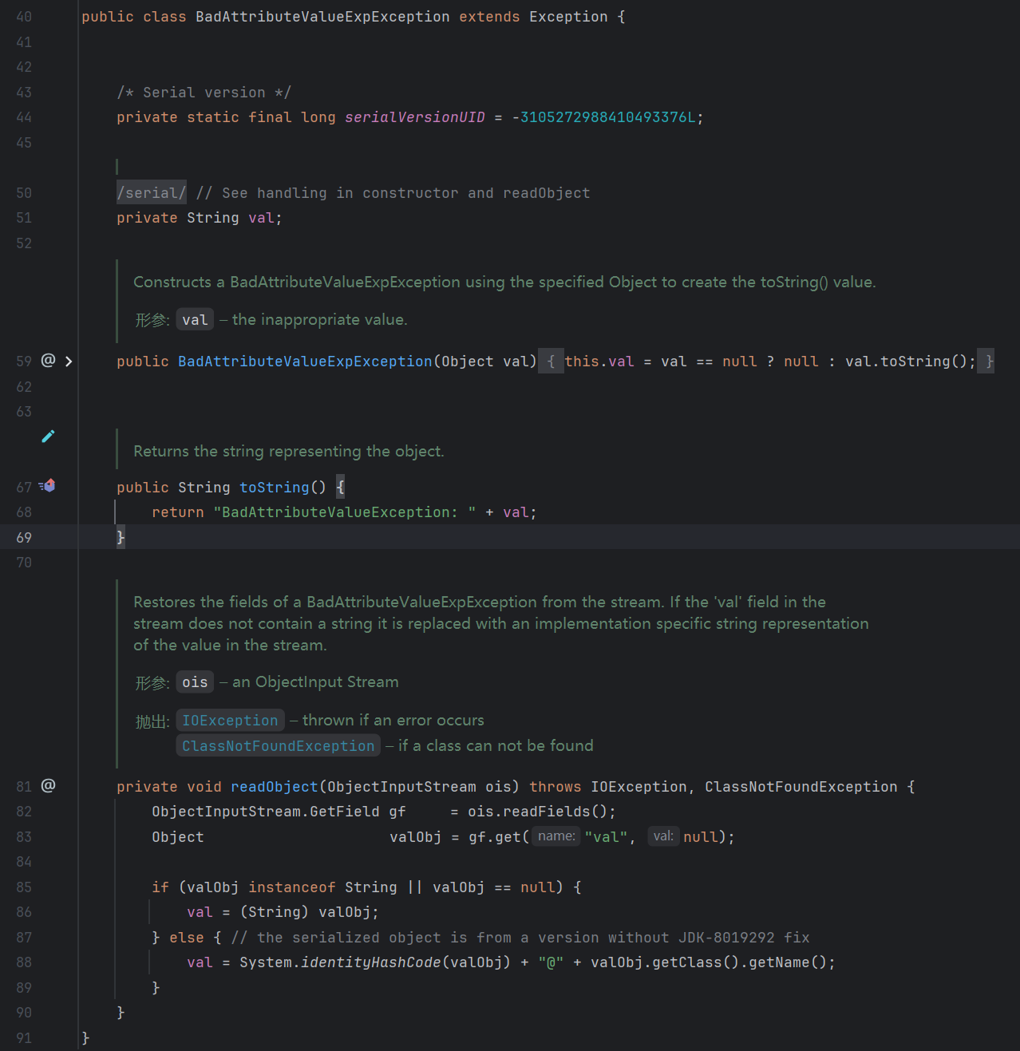
Task: Click the @ gutter icon beside constructor line 59
Action: point(48,361)
